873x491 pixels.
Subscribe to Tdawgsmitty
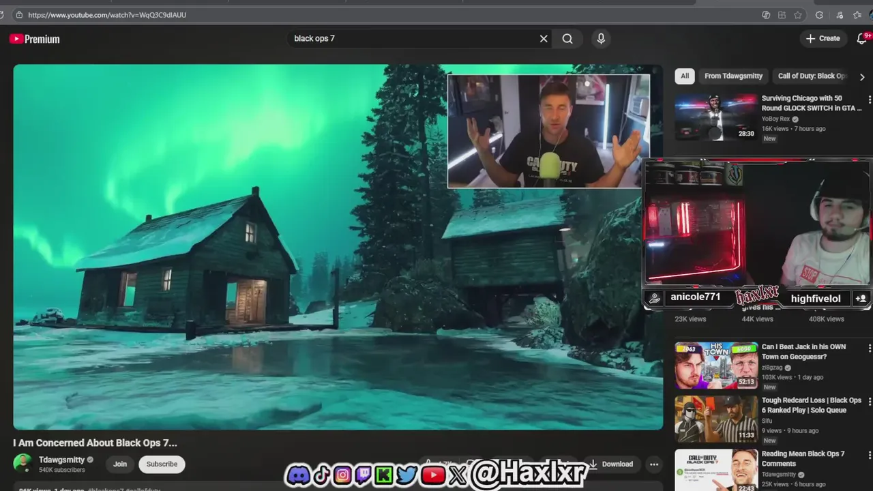pos(162,464)
